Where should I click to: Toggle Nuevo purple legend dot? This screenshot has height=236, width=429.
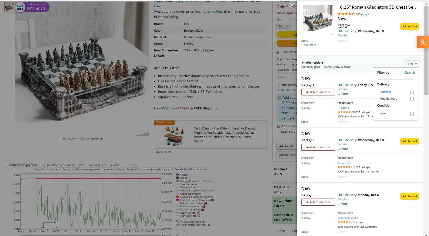[x=177, y=175]
